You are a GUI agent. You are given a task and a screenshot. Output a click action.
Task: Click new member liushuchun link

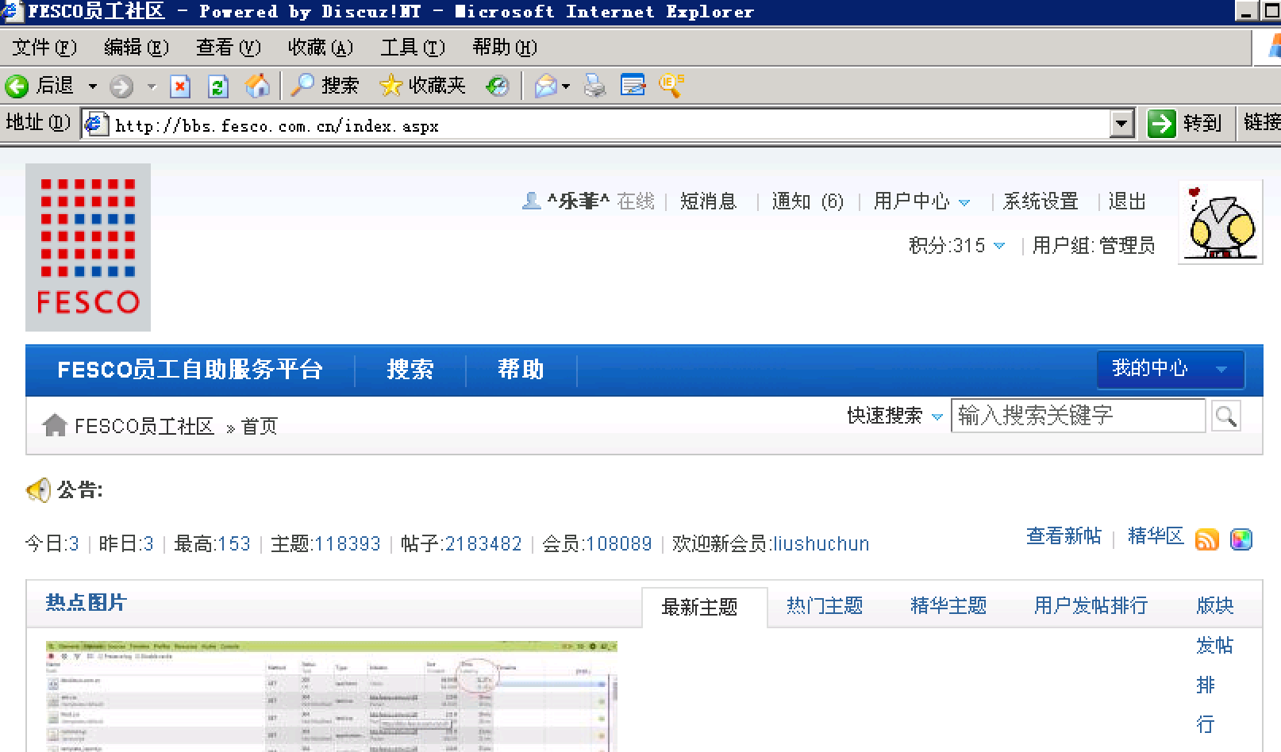[821, 544]
